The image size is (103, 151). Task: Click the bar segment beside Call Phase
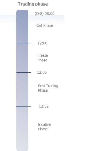(22, 26)
